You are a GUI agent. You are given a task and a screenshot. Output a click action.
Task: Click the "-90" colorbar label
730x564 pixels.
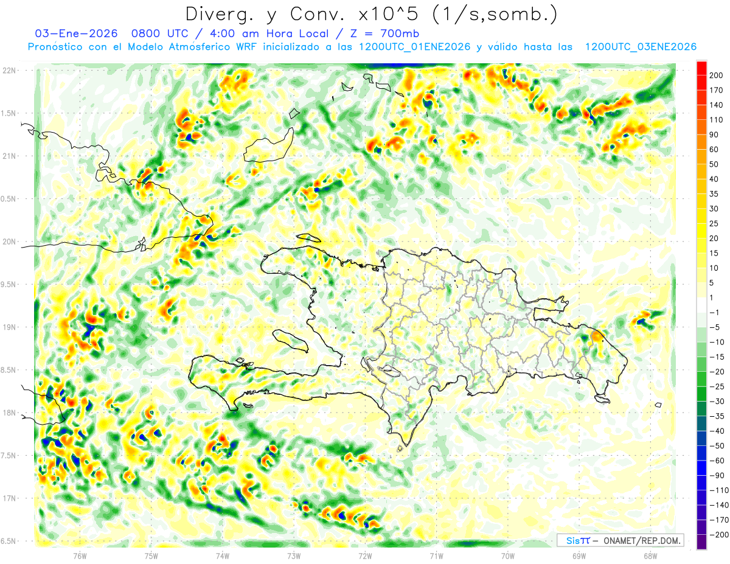point(716,475)
